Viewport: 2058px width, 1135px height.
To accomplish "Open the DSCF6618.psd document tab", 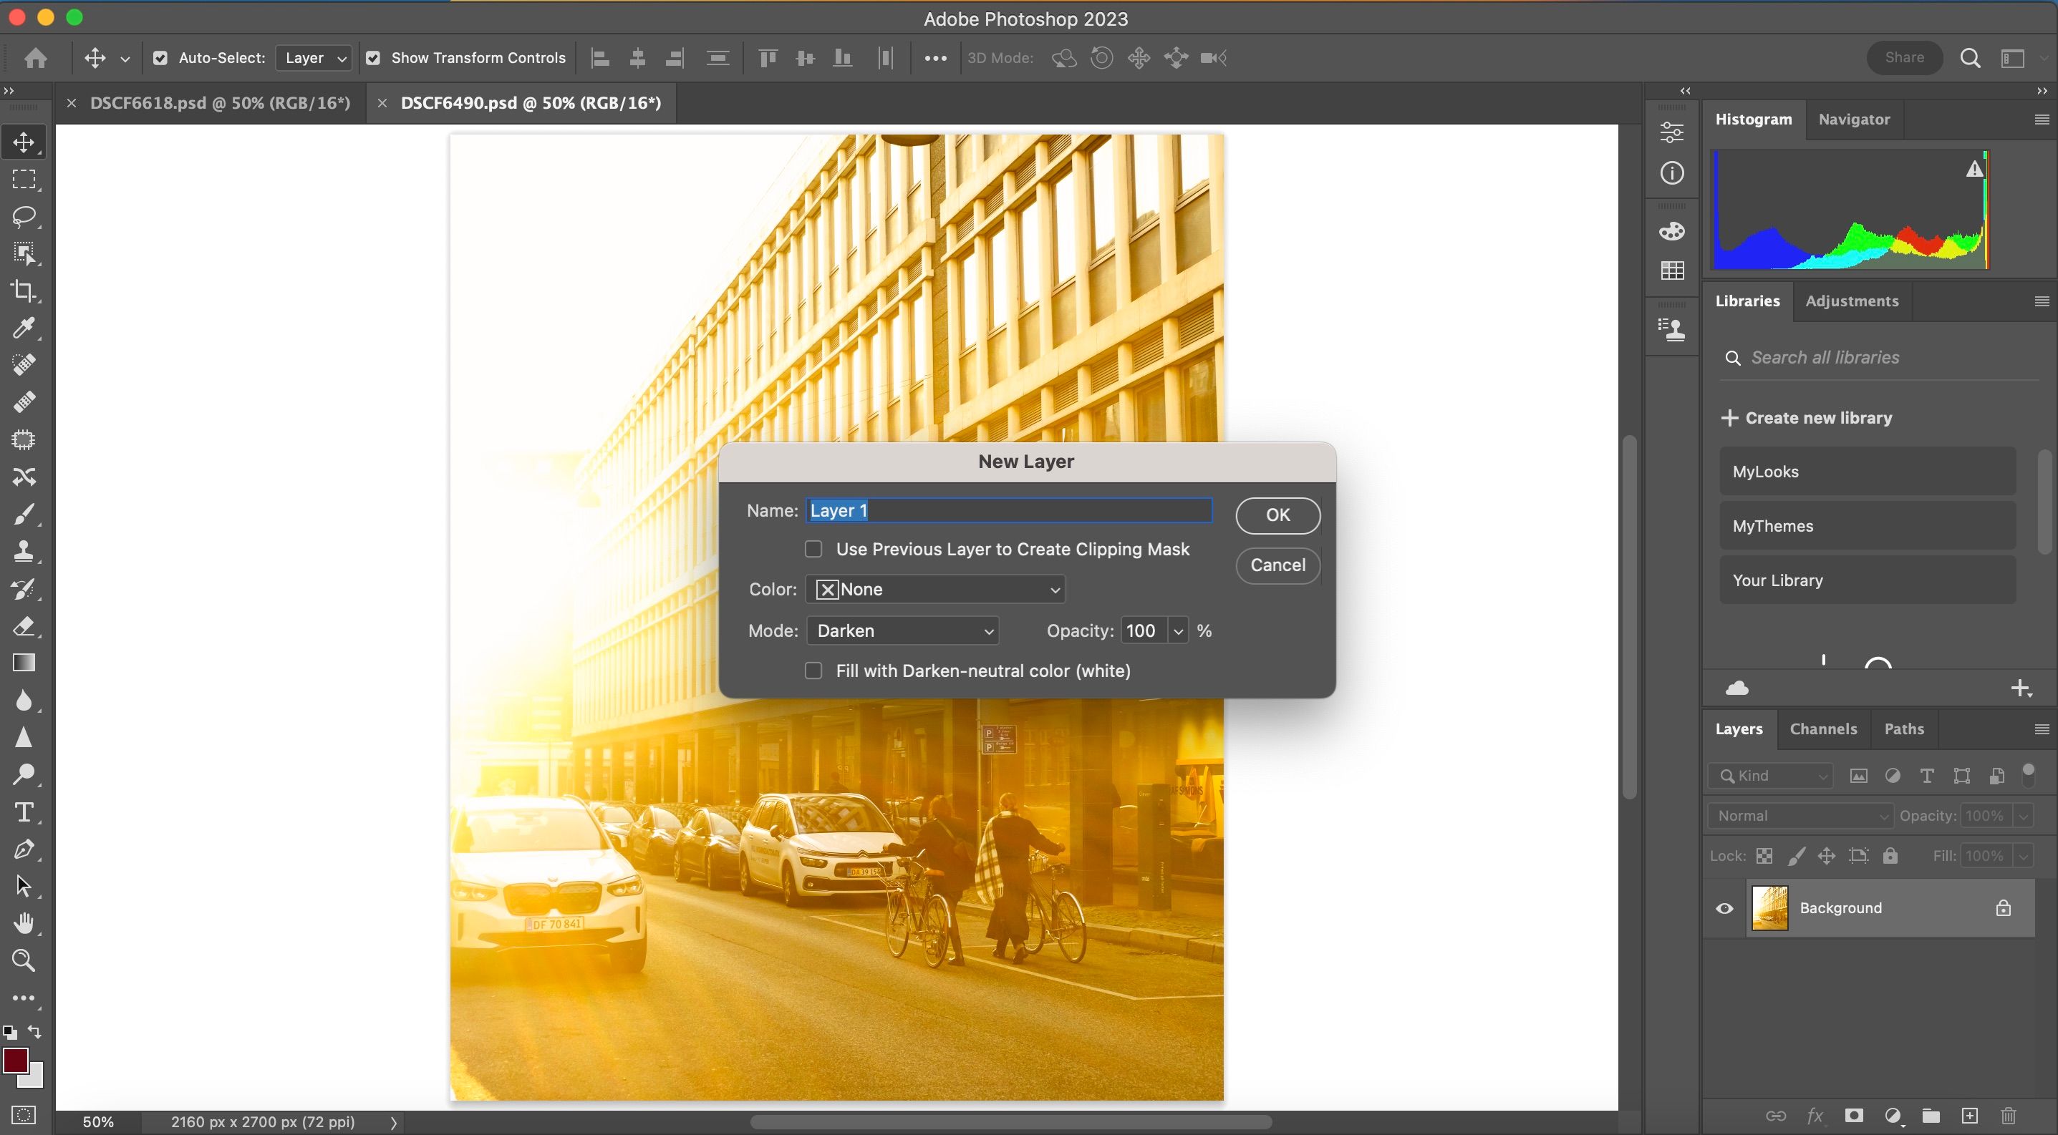I will point(220,103).
